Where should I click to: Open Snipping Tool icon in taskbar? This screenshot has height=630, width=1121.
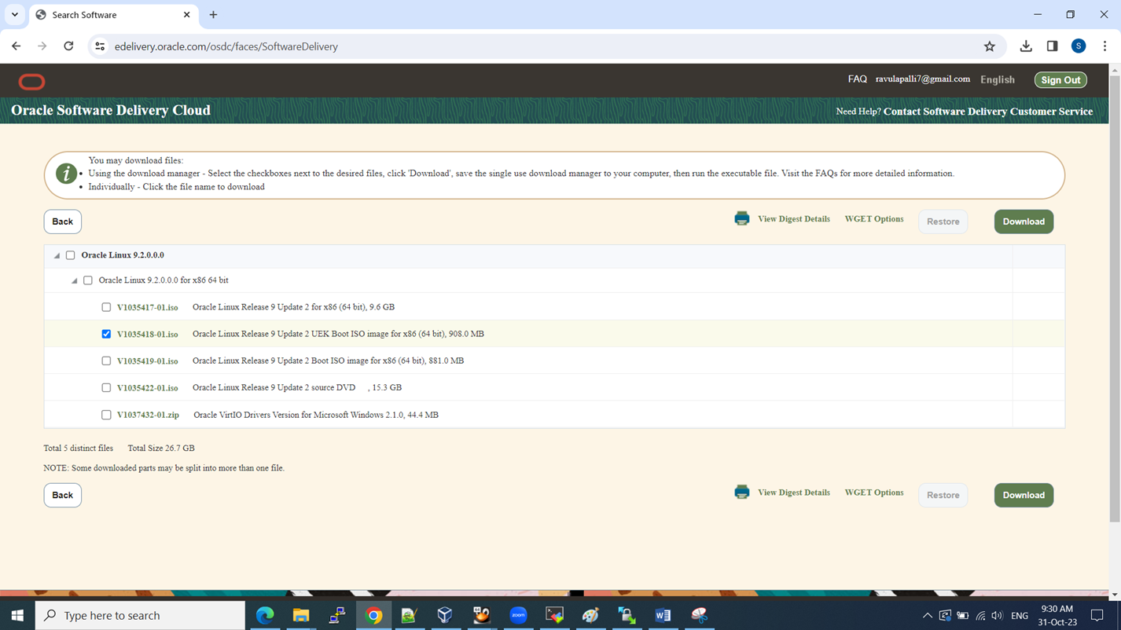point(699,615)
